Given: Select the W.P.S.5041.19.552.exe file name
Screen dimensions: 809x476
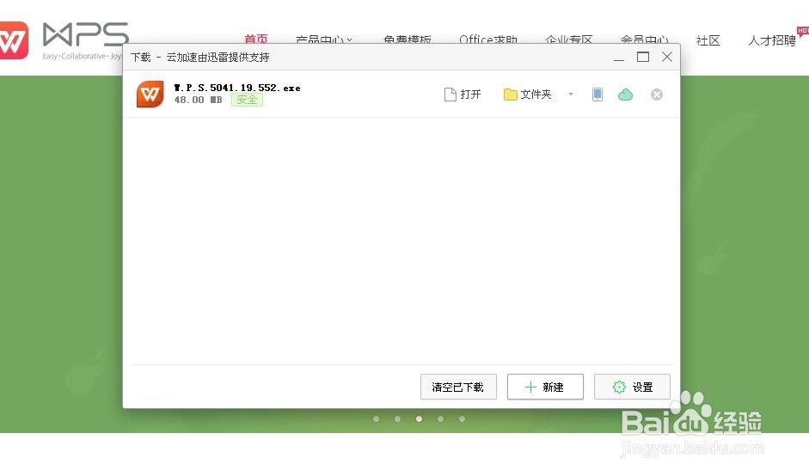Looking at the screenshot, I should point(237,88).
